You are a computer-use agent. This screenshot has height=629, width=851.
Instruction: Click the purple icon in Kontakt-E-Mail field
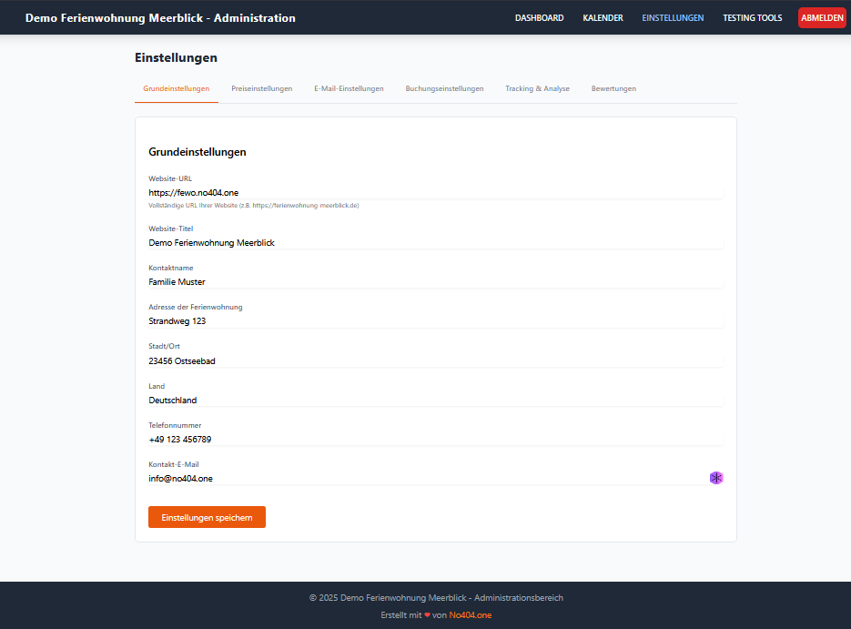tap(716, 478)
